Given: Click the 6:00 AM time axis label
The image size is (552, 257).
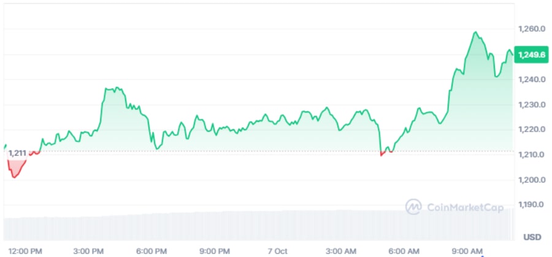Looking at the screenshot, I should [x=404, y=251].
